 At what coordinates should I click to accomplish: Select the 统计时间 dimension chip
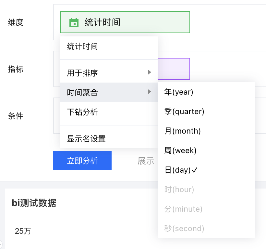click(x=125, y=22)
